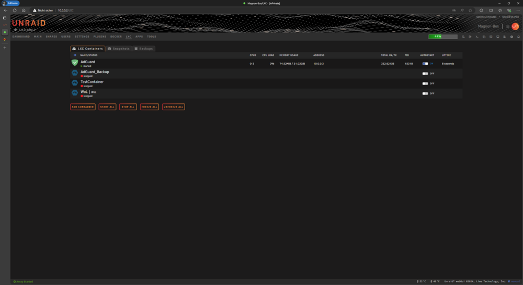Click the Freeze All button
Viewport: 523px width, 285px height.
pos(150,107)
